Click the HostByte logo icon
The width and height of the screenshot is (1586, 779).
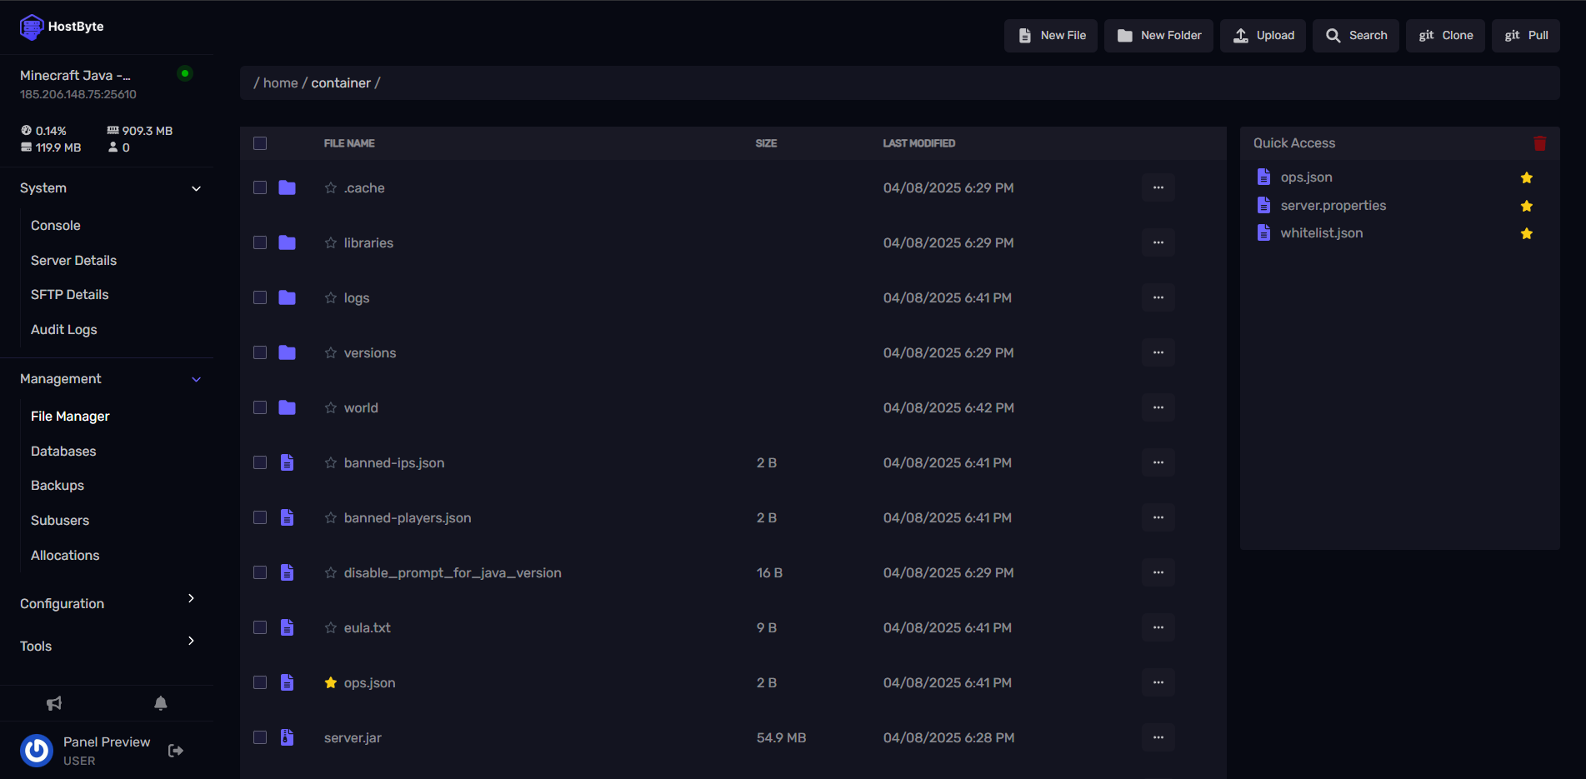coord(32,27)
